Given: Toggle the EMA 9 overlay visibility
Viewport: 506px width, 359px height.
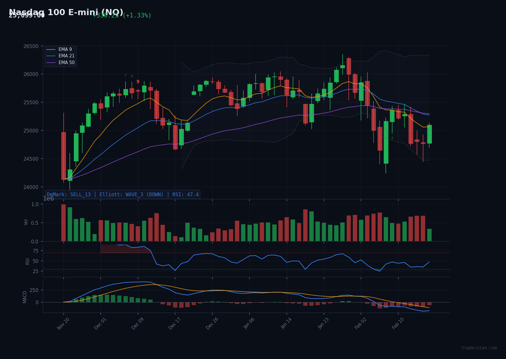Looking at the screenshot, I should click(x=65, y=49).
